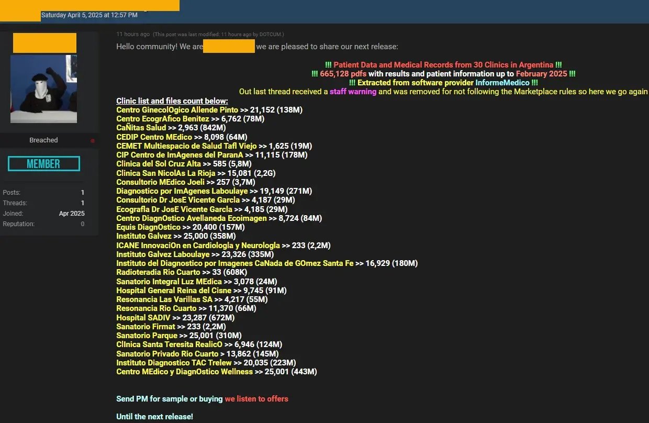Click the thread date Saturday April 5, 2025
Screen dimensions: 649x423
89,15
